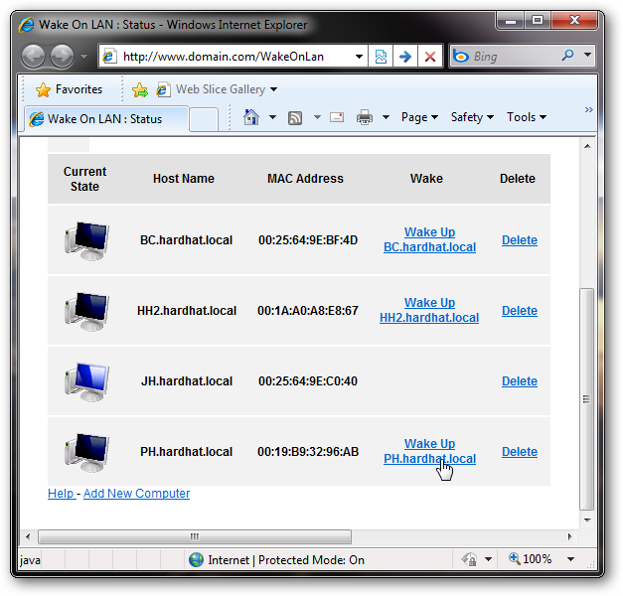
Task: Click the BC.hardhat.local computer state icon
Action: click(x=87, y=240)
